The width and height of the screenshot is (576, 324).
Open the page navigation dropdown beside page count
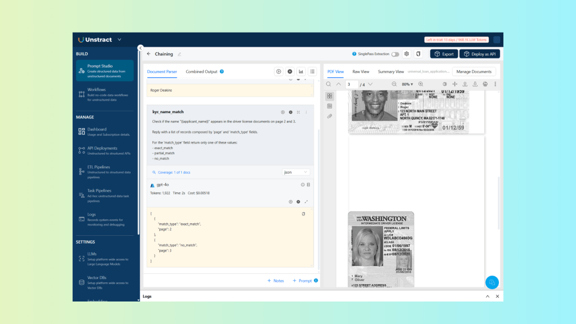point(370,84)
